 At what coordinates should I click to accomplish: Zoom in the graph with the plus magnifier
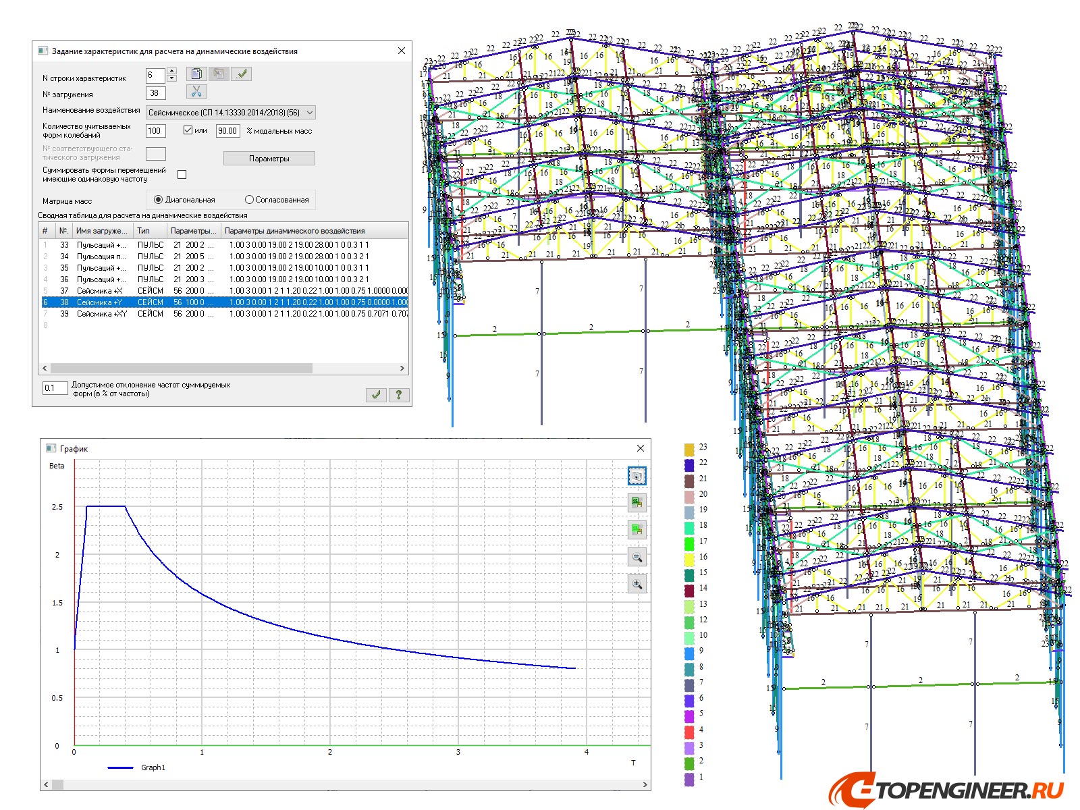coord(636,584)
